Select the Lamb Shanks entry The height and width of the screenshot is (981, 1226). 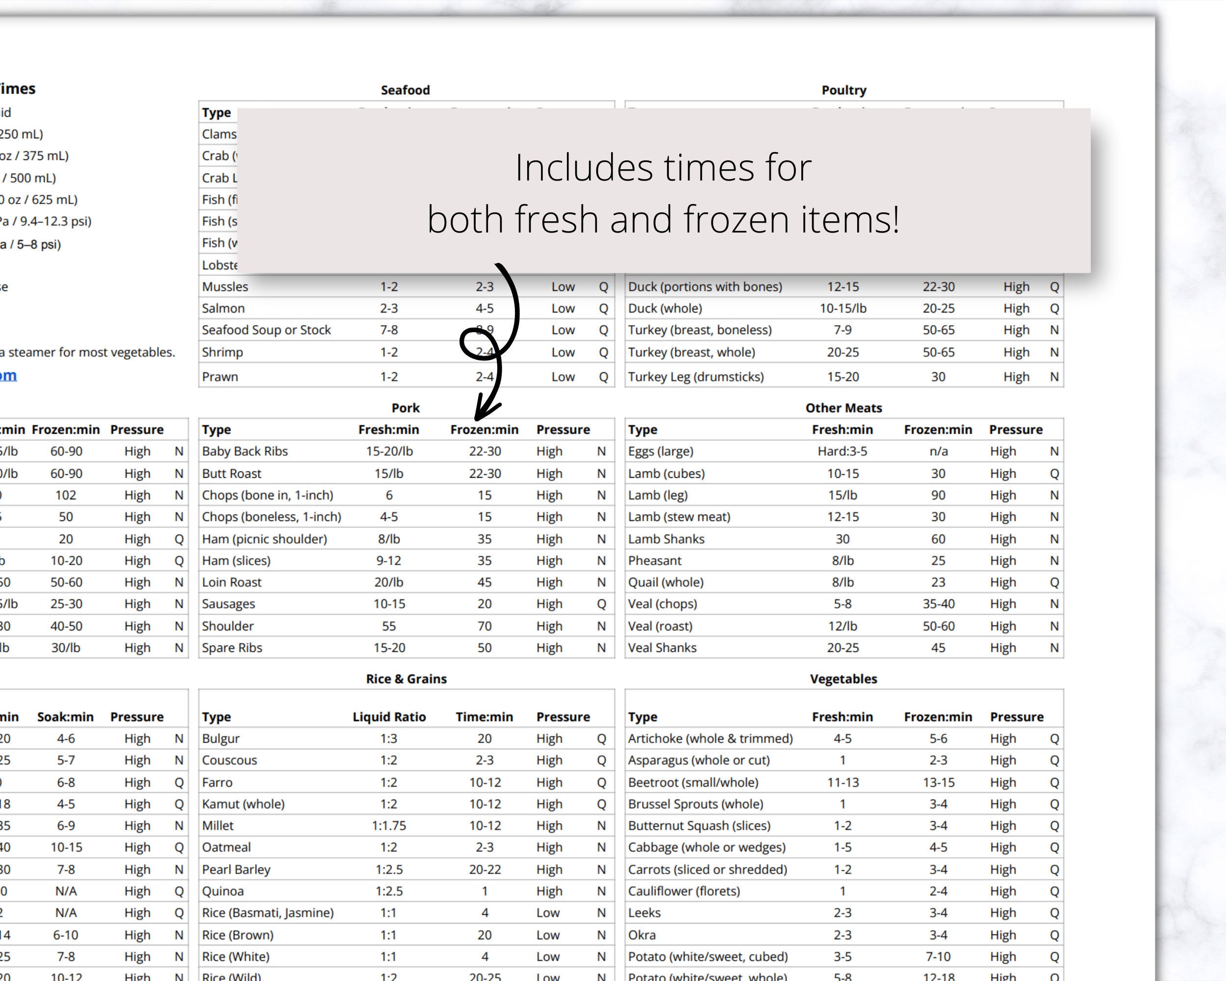click(666, 539)
